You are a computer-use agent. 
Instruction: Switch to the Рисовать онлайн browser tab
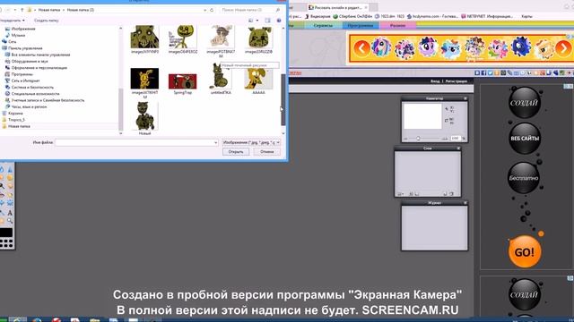pos(337,7)
